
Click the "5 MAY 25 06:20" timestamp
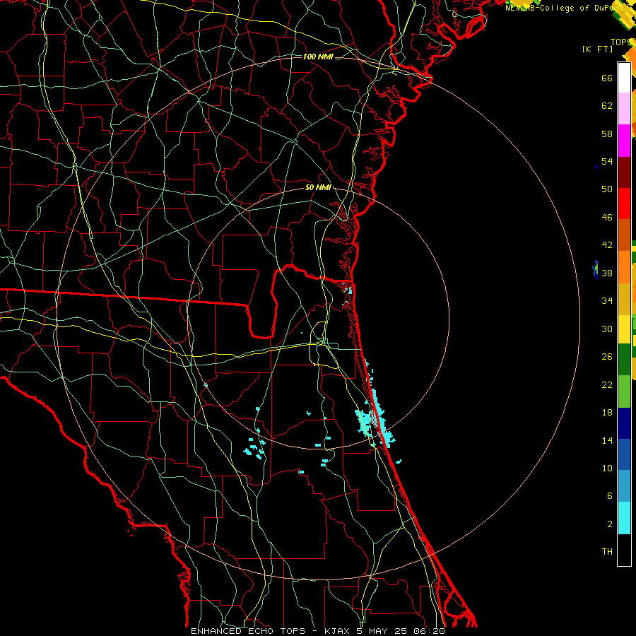pos(401,631)
